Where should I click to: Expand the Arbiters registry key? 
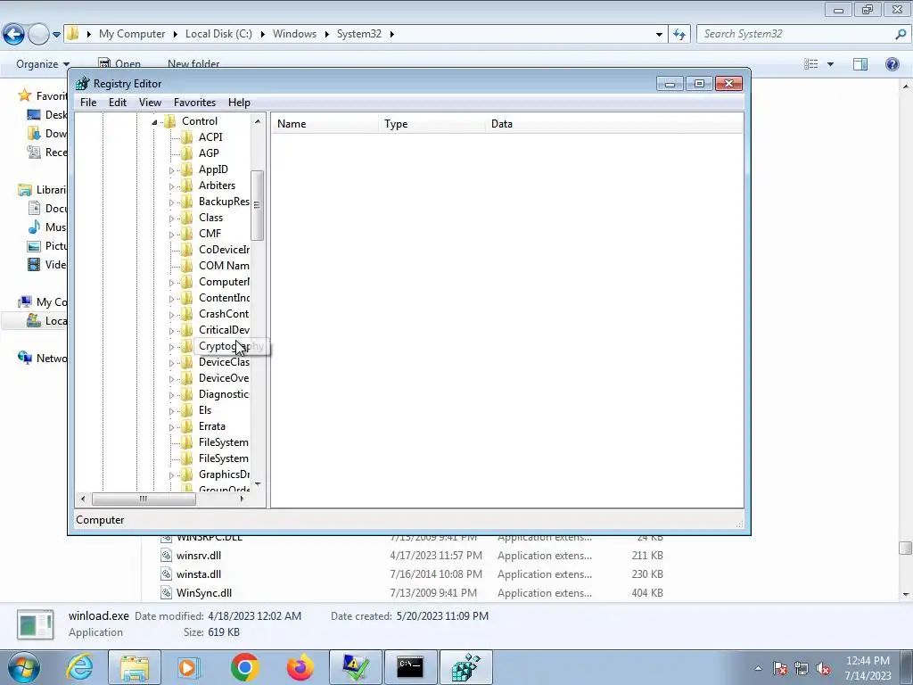click(171, 186)
